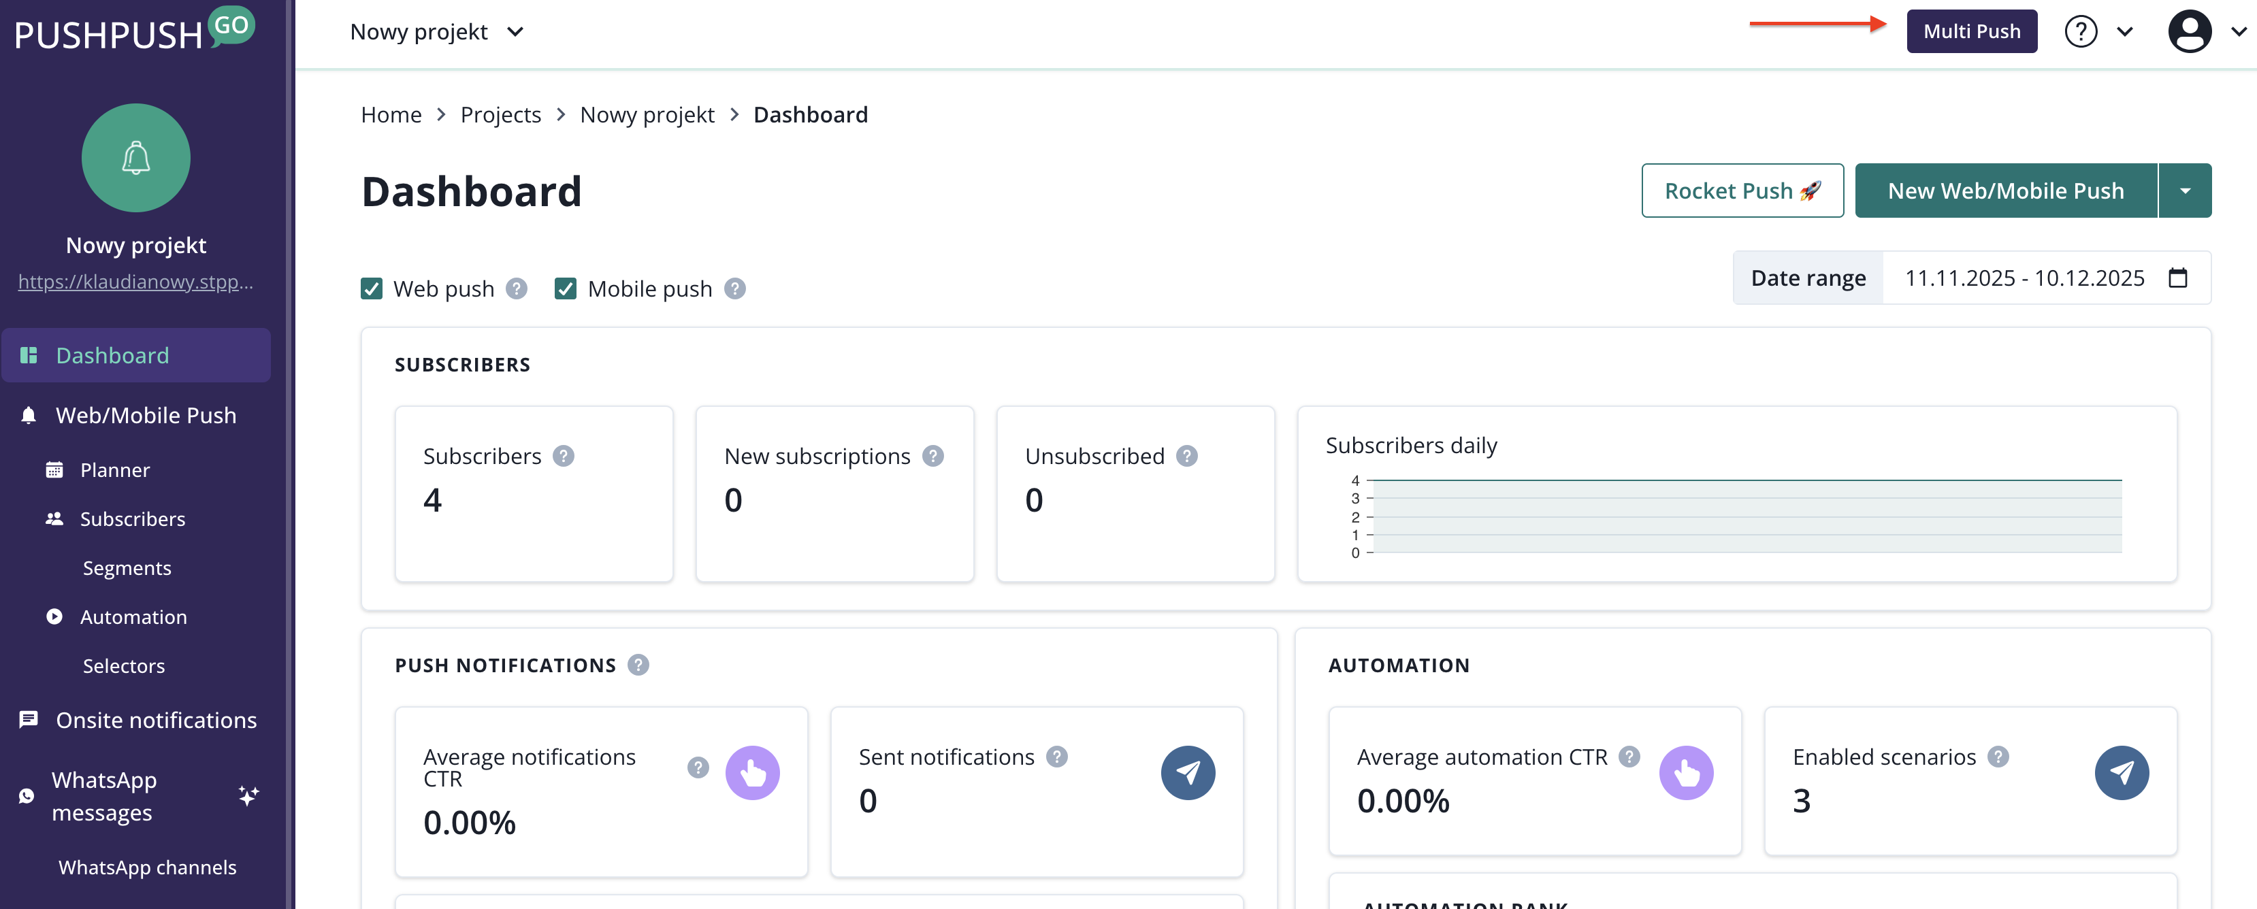Open the klaudianowy project URL link
This screenshot has width=2257, height=909.
pos(136,282)
